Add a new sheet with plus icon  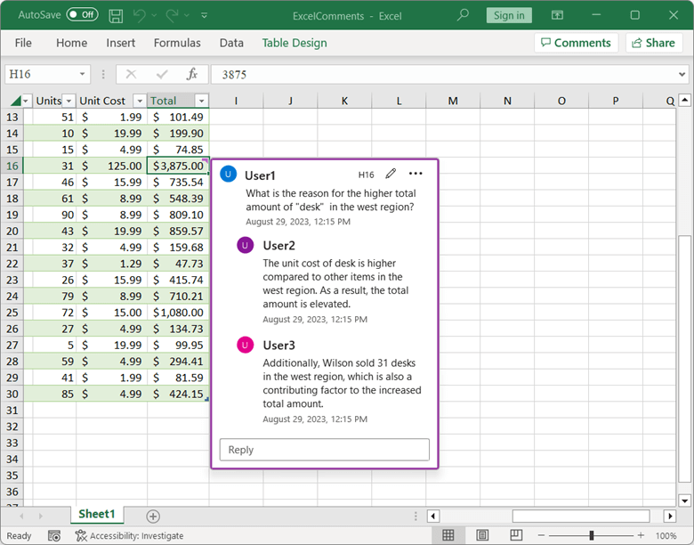coord(153,516)
